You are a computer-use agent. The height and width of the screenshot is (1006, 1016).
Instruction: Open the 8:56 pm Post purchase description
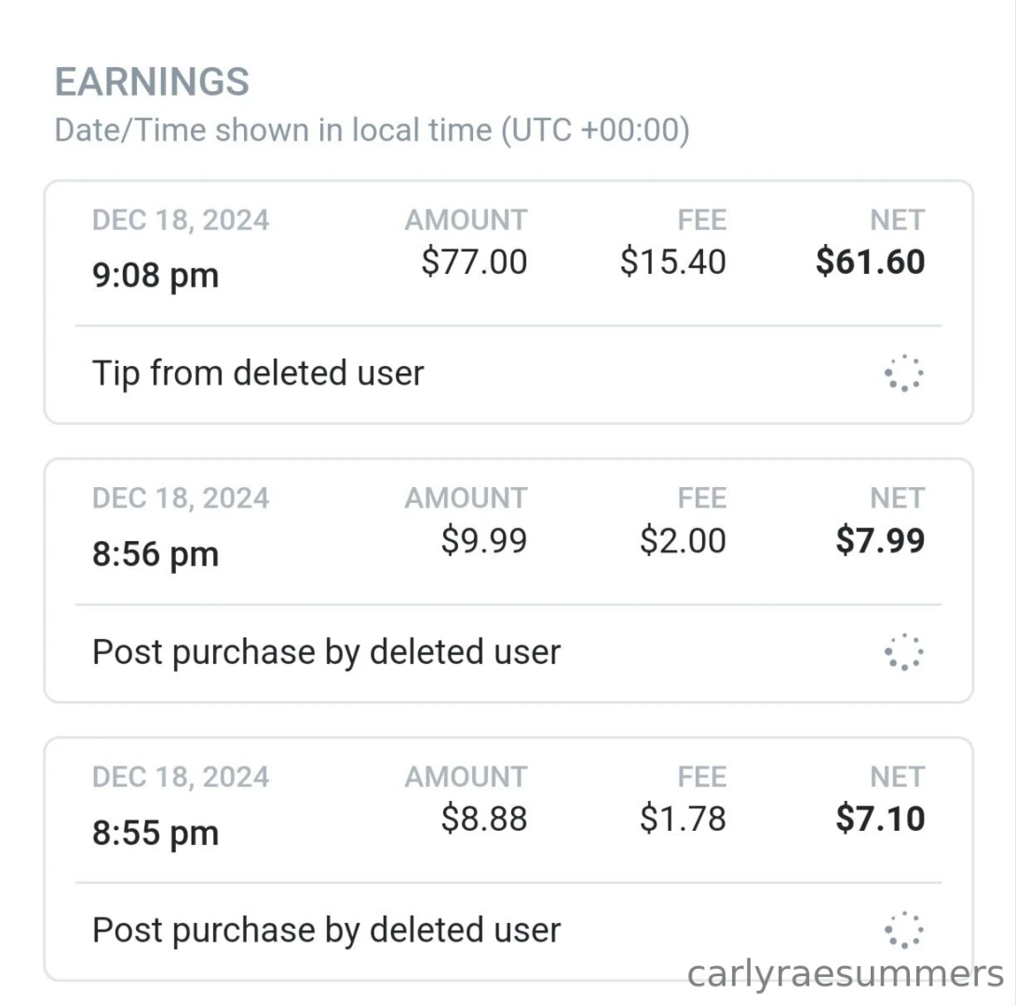pos(326,652)
